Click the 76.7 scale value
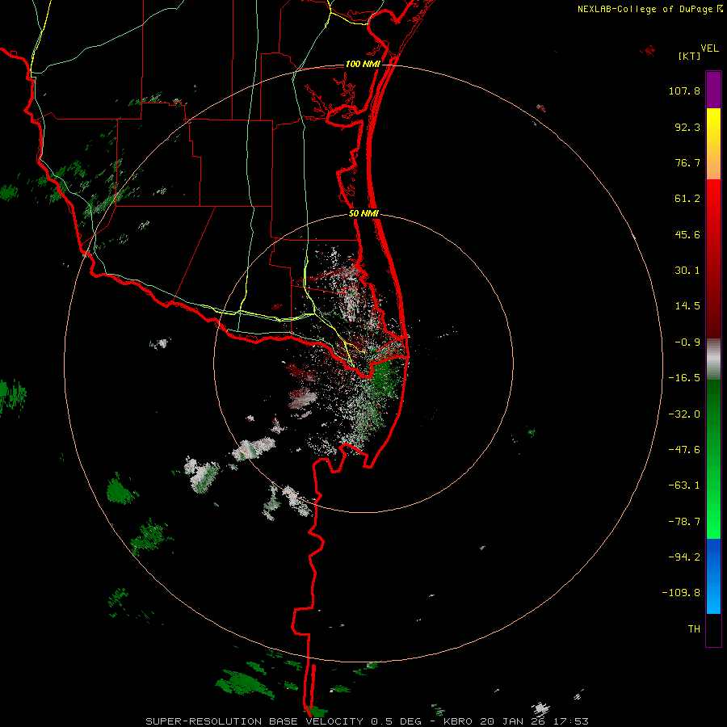Image resolution: width=727 pixels, height=727 pixels. coord(687,162)
